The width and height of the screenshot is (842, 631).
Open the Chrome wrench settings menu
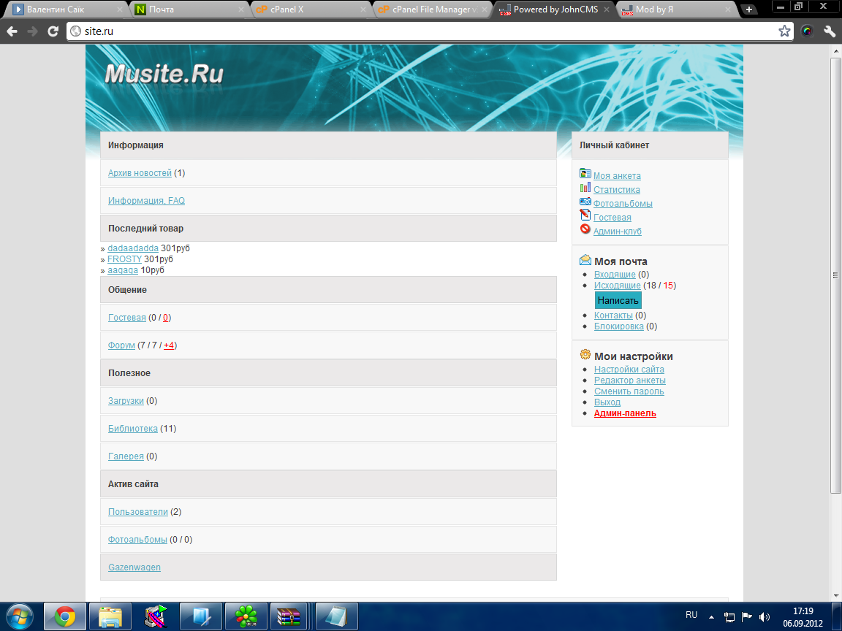830,31
